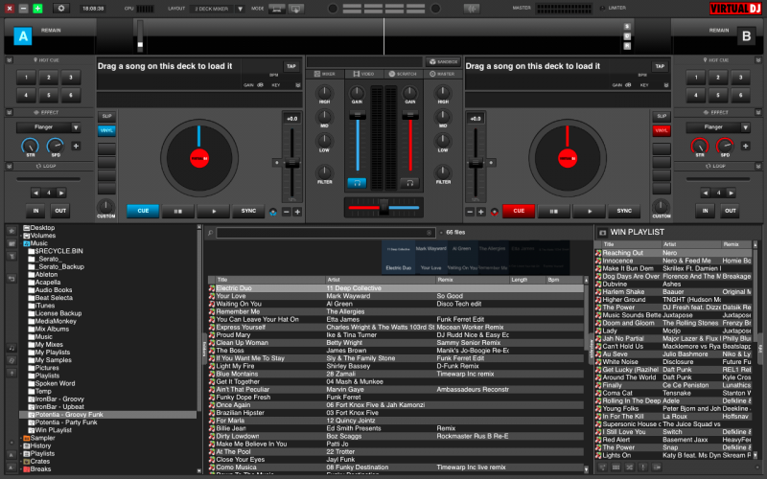Toggle the R button on waveform right side

(x=627, y=46)
